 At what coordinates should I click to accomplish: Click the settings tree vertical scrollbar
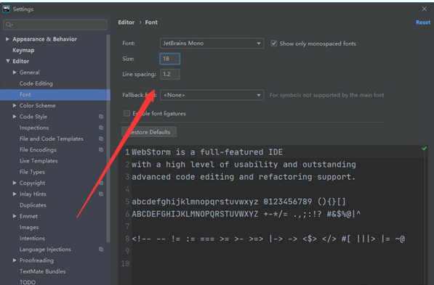pos(108,138)
